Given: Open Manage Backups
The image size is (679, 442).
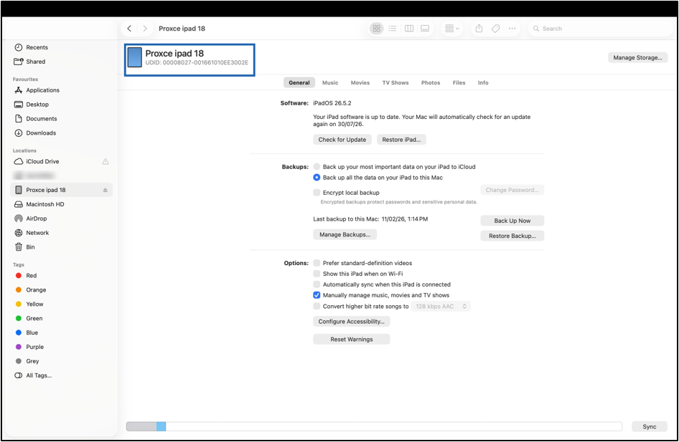Looking at the screenshot, I should [x=345, y=234].
